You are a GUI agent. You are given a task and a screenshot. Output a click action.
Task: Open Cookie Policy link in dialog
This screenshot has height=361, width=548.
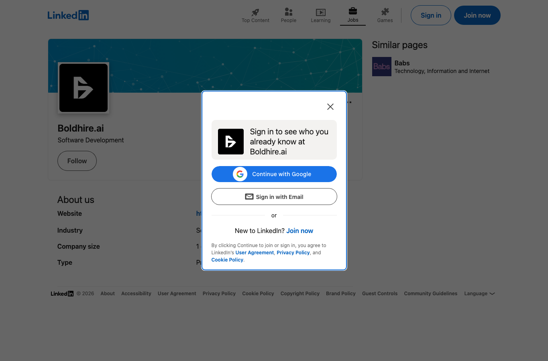point(227,260)
